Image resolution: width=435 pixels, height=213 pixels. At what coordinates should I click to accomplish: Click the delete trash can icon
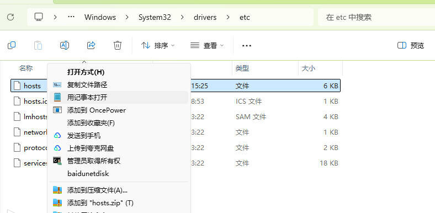pyautogui.click(x=118, y=45)
